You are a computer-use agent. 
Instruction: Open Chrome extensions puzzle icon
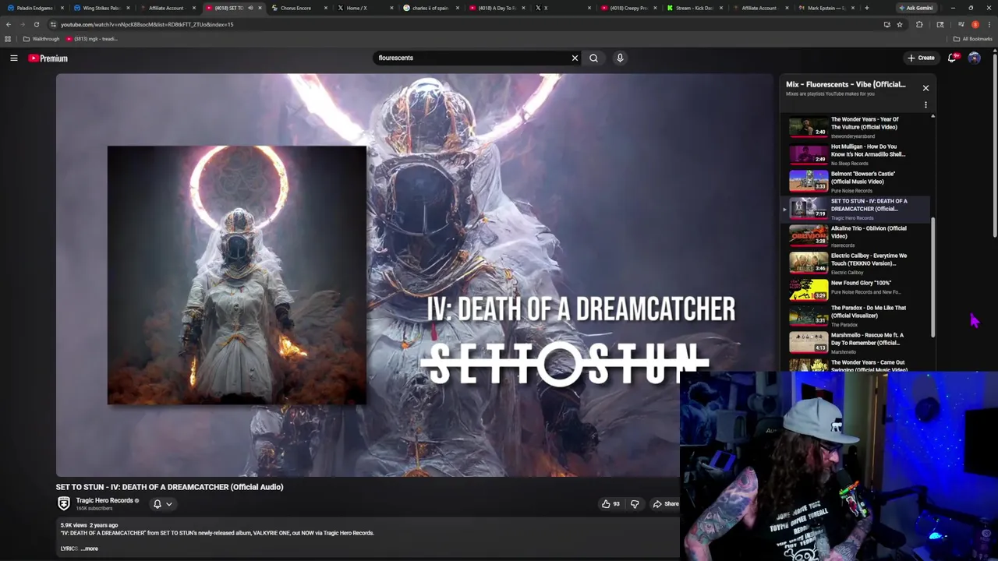(x=919, y=24)
